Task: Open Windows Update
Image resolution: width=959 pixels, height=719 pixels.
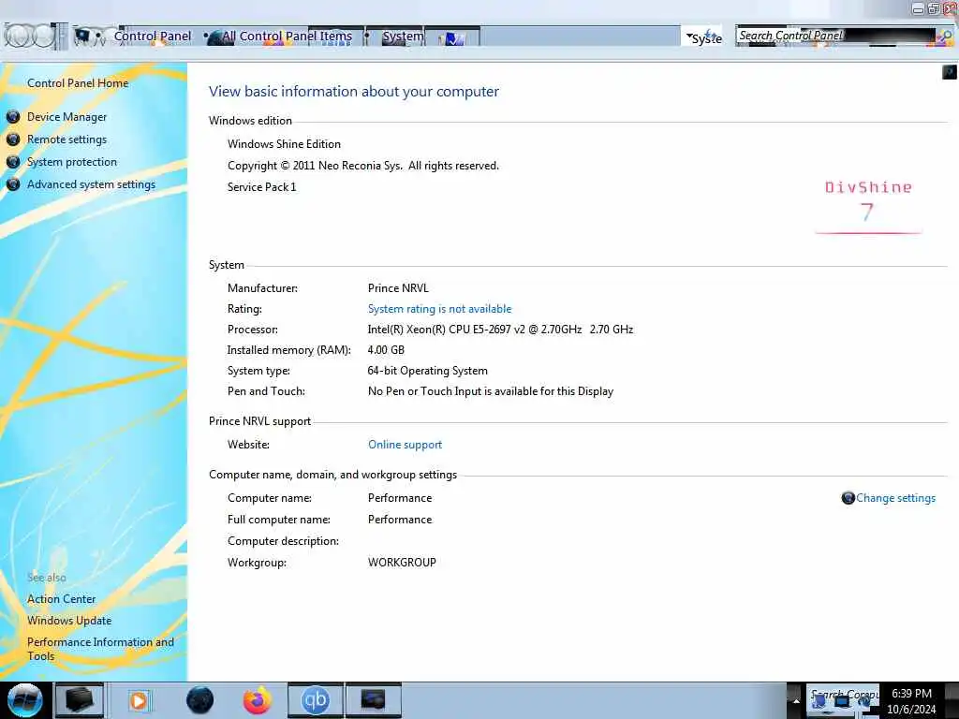Action: click(69, 621)
